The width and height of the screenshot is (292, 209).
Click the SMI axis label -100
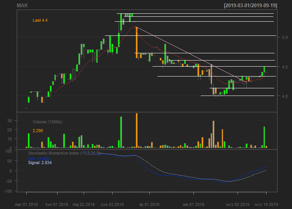click(8, 191)
